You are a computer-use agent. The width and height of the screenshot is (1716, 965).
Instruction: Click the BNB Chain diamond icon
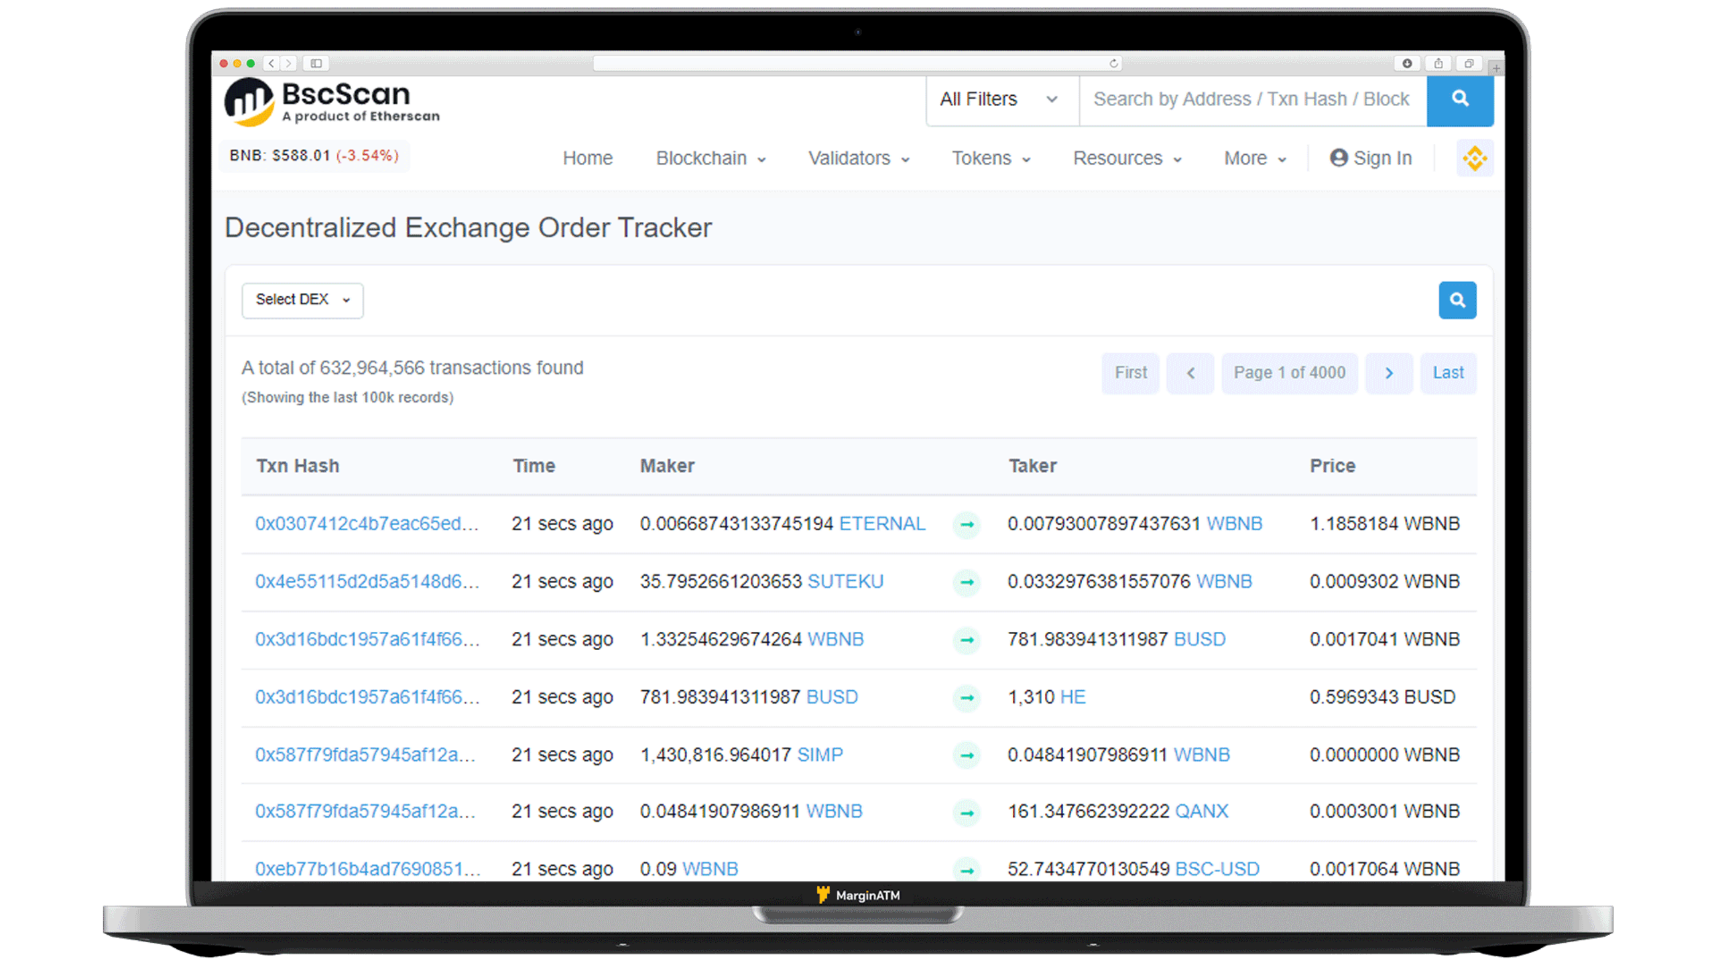click(1475, 158)
